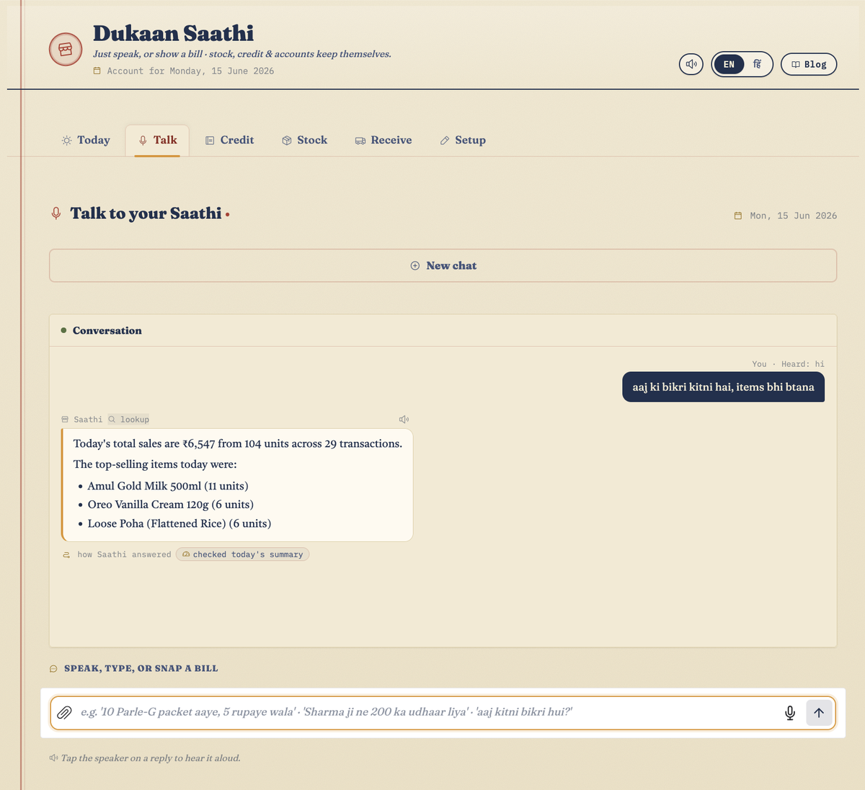The width and height of the screenshot is (865, 790).
Task: Open the Setup tab
Action: pyautogui.click(x=463, y=141)
